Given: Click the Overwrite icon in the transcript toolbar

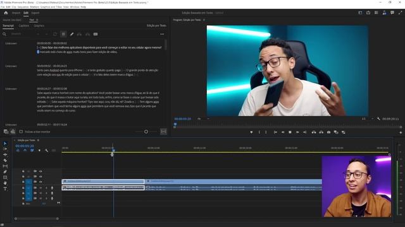Looking at the screenshot, I should coord(87,34).
